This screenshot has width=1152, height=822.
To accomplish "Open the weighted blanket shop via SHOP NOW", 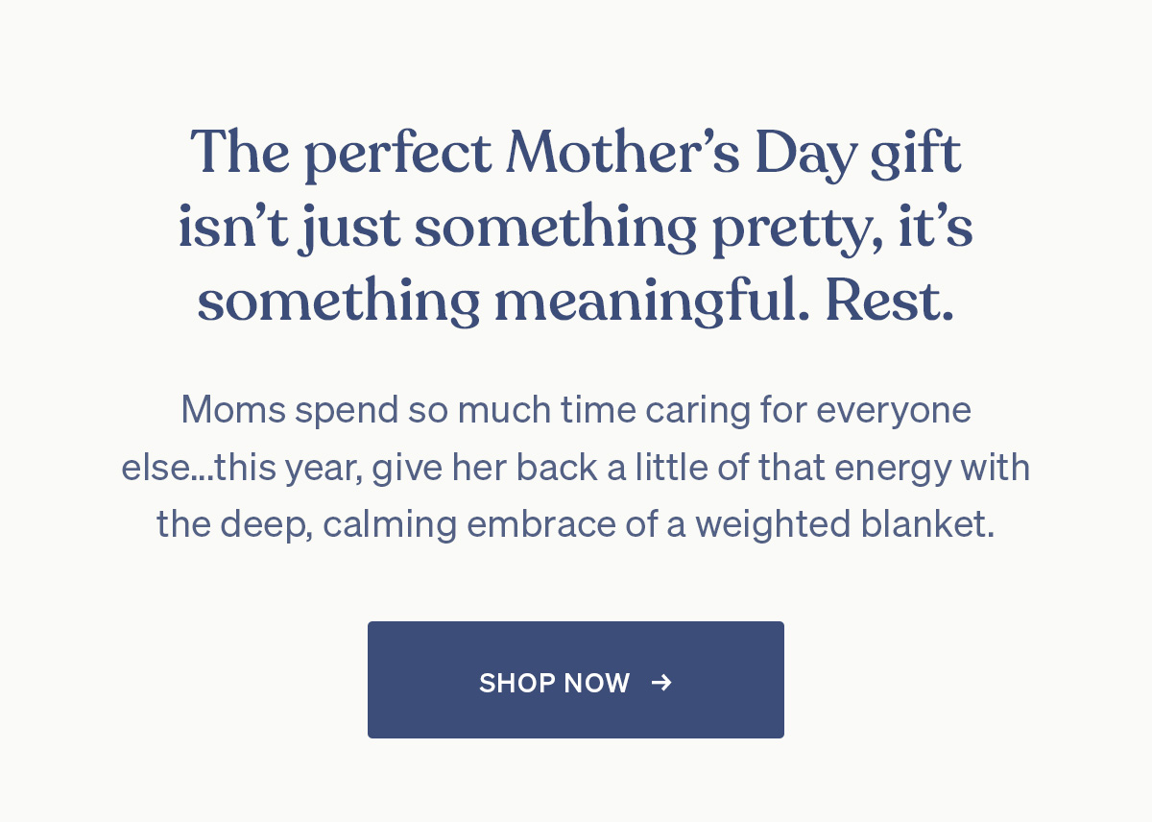I will tap(575, 680).
